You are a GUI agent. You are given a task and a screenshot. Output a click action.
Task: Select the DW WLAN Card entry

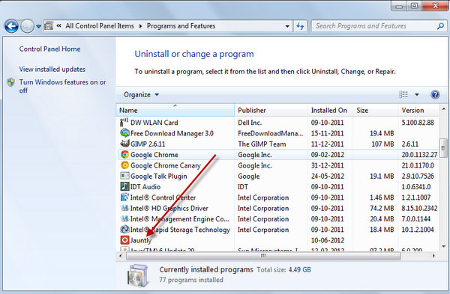154,123
